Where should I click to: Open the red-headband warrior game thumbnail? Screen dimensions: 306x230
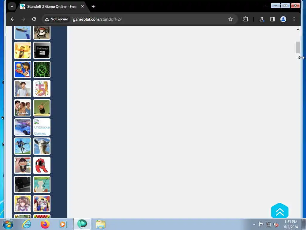42,33
